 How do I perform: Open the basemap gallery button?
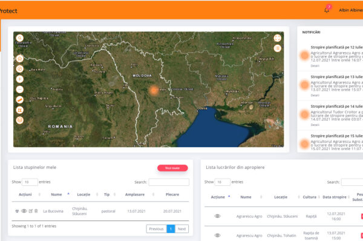click(x=20, y=110)
